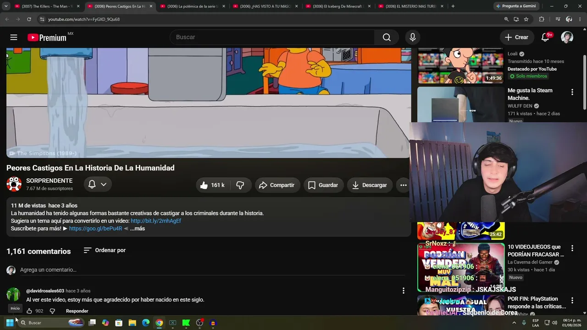This screenshot has height=330, width=587.
Task: Open Microsoft Store from the taskbar
Action: coord(119,323)
